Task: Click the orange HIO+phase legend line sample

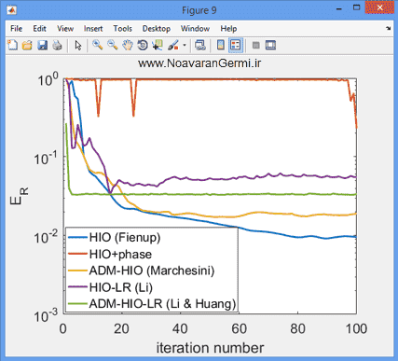Action: click(x=77, y=254)
